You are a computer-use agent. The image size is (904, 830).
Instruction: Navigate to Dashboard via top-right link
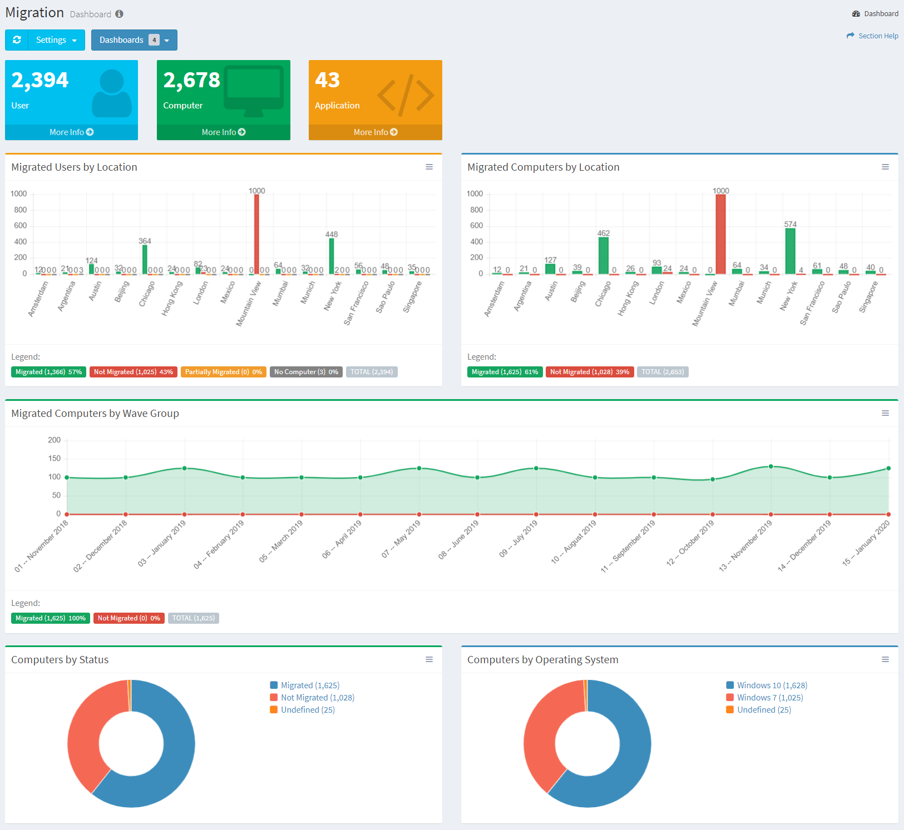tap(880, 13)
